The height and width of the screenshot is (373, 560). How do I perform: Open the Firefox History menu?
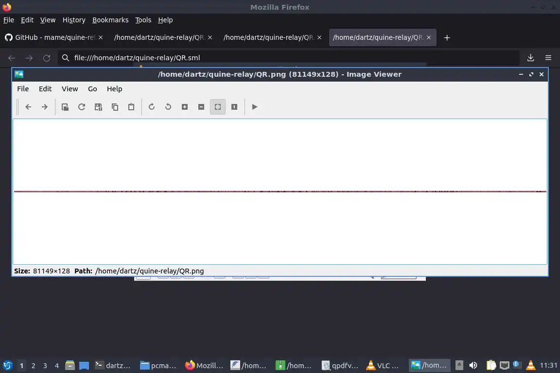tap(74, 20)
